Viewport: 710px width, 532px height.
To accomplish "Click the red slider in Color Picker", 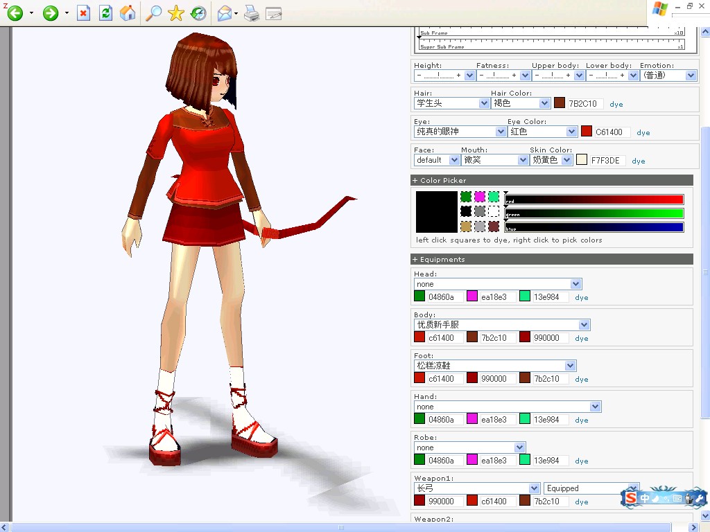I will (594, 199).
